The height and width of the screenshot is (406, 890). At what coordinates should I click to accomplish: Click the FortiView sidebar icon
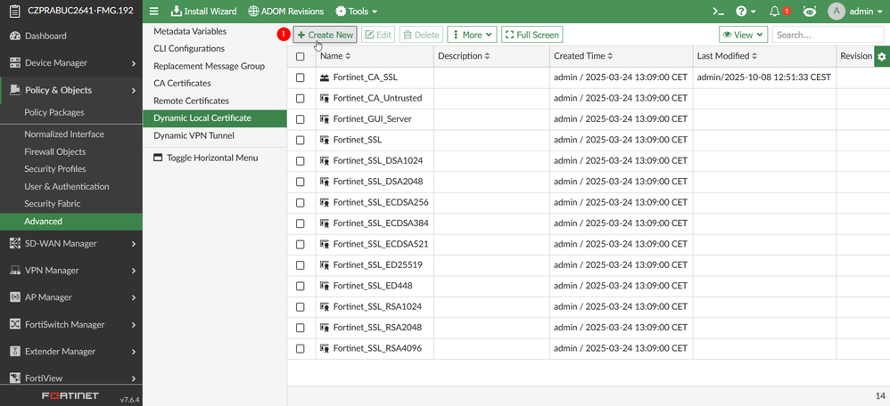click(15, 378)
